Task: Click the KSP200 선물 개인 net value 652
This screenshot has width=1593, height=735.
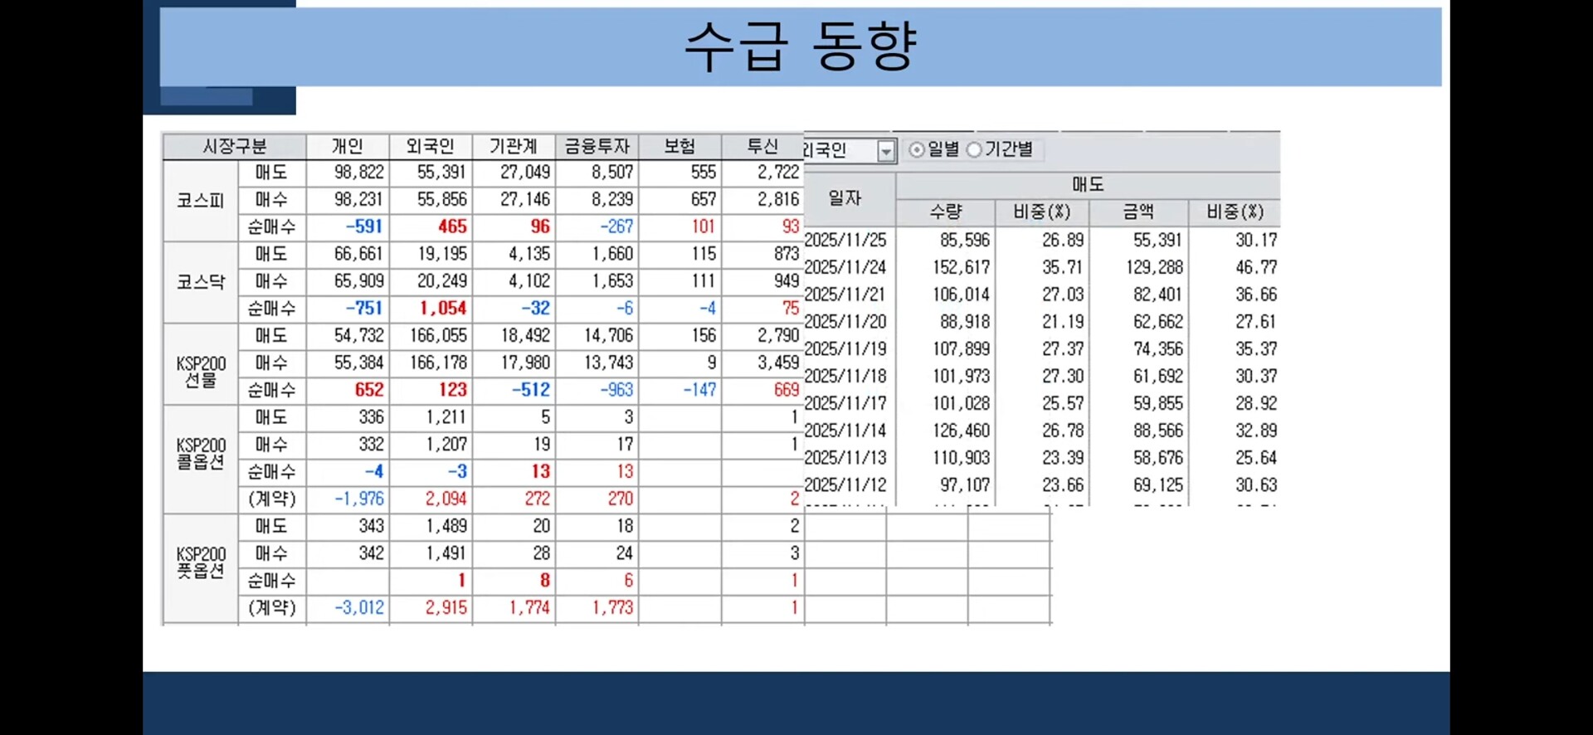Action: point(369,390)
